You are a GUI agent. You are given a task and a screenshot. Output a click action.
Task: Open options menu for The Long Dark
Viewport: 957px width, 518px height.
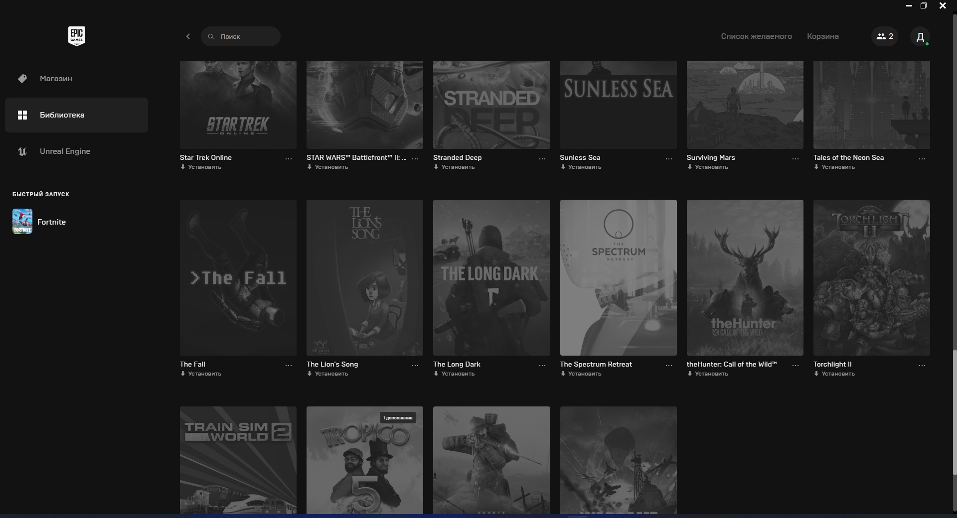(x=542, y=365)
